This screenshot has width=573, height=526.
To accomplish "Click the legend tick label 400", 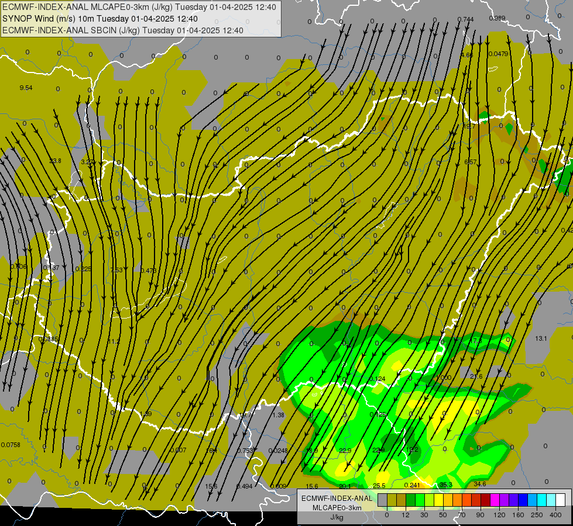I will click(x=555, y=515).
